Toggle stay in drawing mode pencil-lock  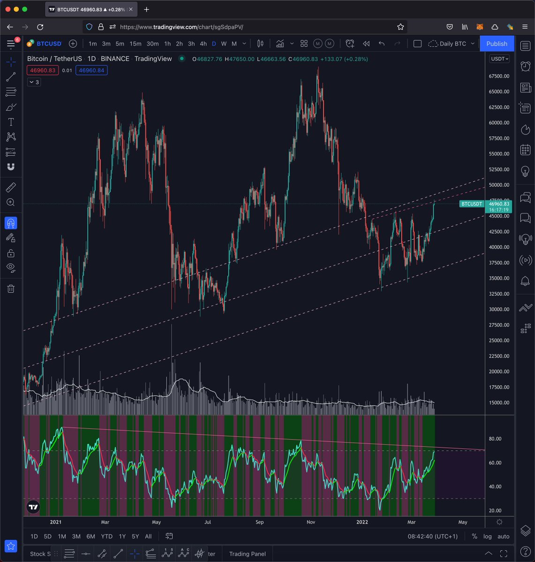[11, 238]
